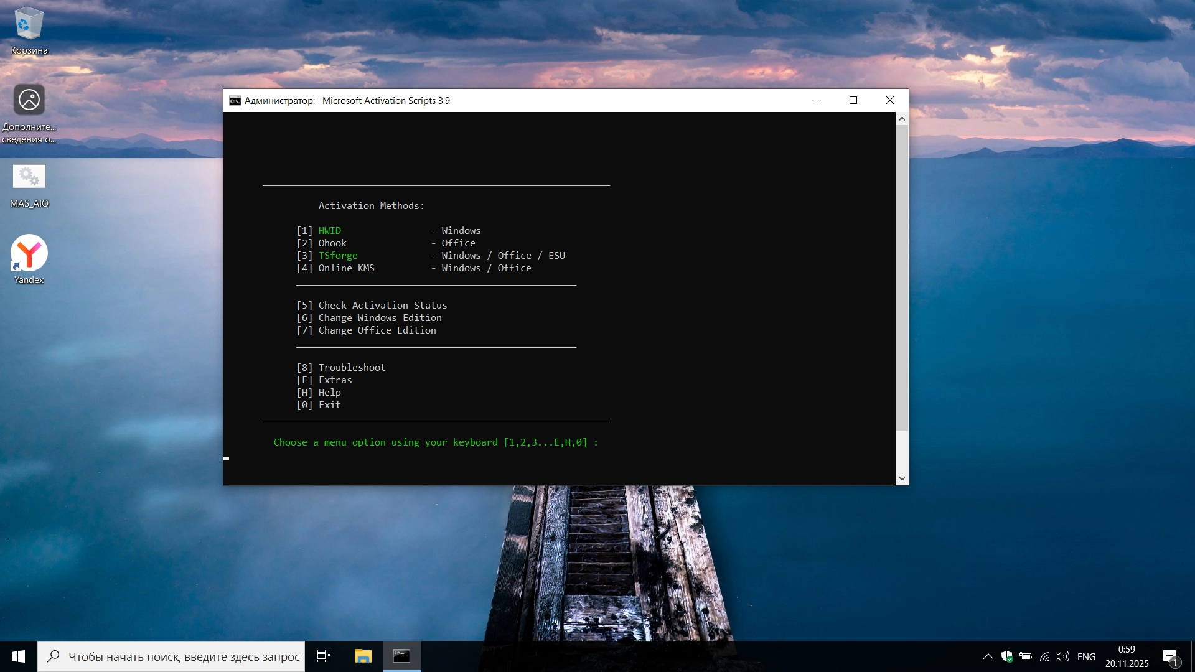Open the Recycle Bin desktop icon

tap(29, 25)
